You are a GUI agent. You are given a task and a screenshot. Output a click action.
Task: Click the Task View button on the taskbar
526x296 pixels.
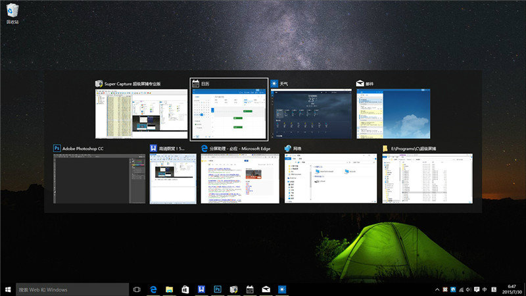click(137, 289)
